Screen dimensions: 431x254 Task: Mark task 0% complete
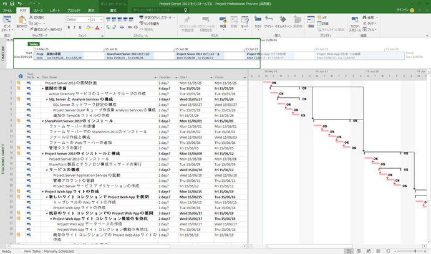pos(108,19)
